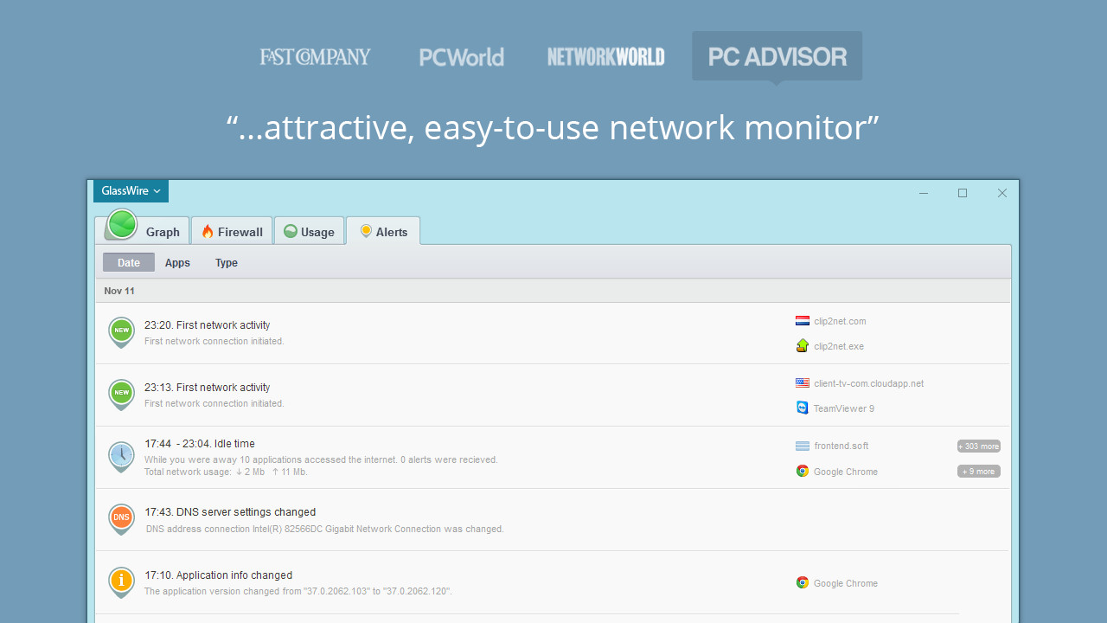Click the green NEW badge on 23:20 alert
This screenshot has height=623, width=1107.
(121, 331)
